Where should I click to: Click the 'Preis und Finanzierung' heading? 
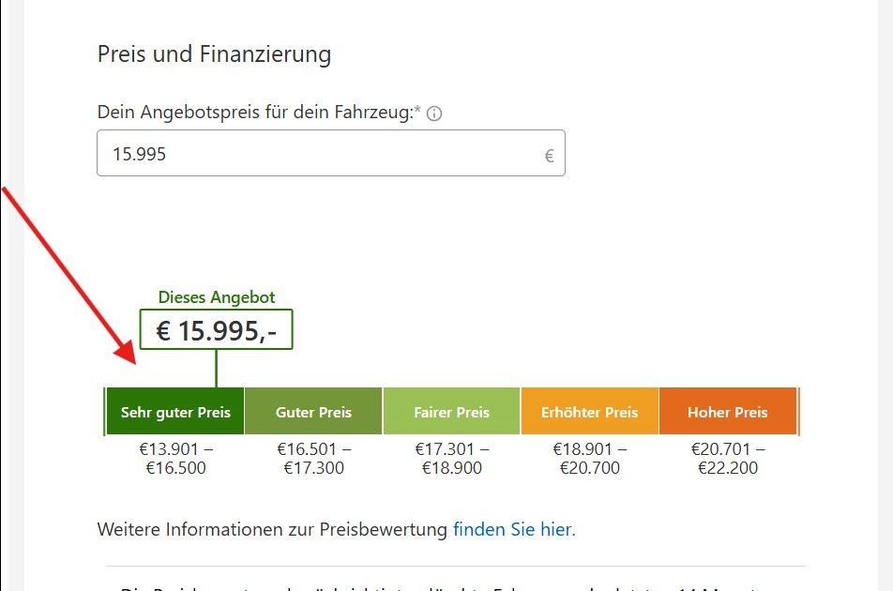tap(214, 54)
